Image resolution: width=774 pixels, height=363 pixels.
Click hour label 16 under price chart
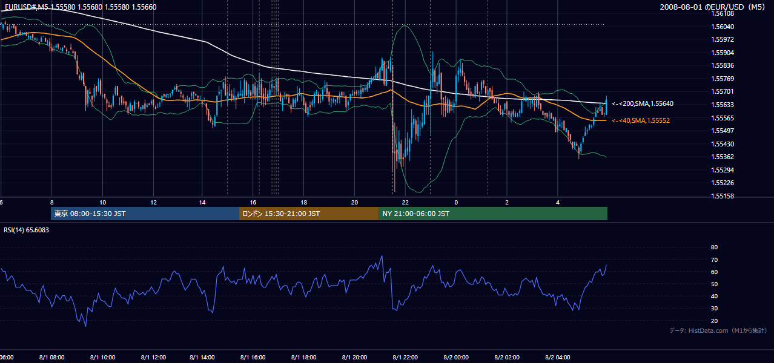254,202
